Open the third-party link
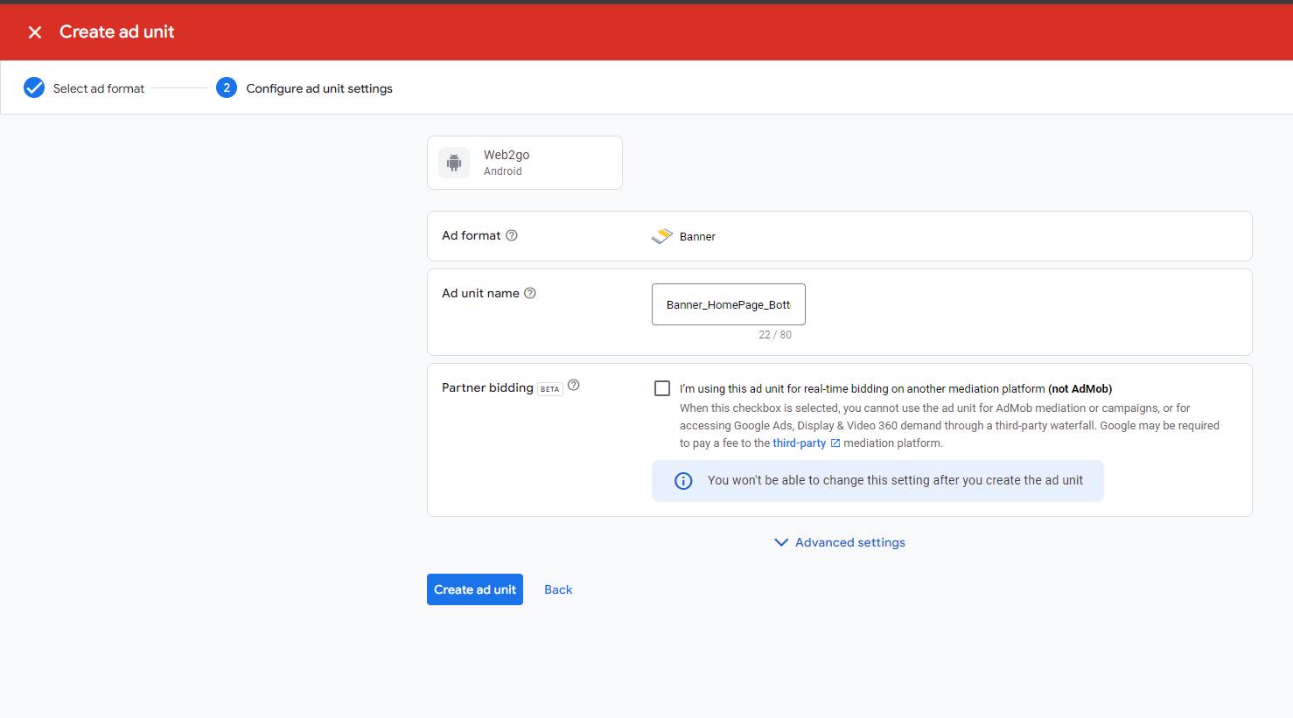The height and width of the screenshot is (718, 1293). click(799, 443)
